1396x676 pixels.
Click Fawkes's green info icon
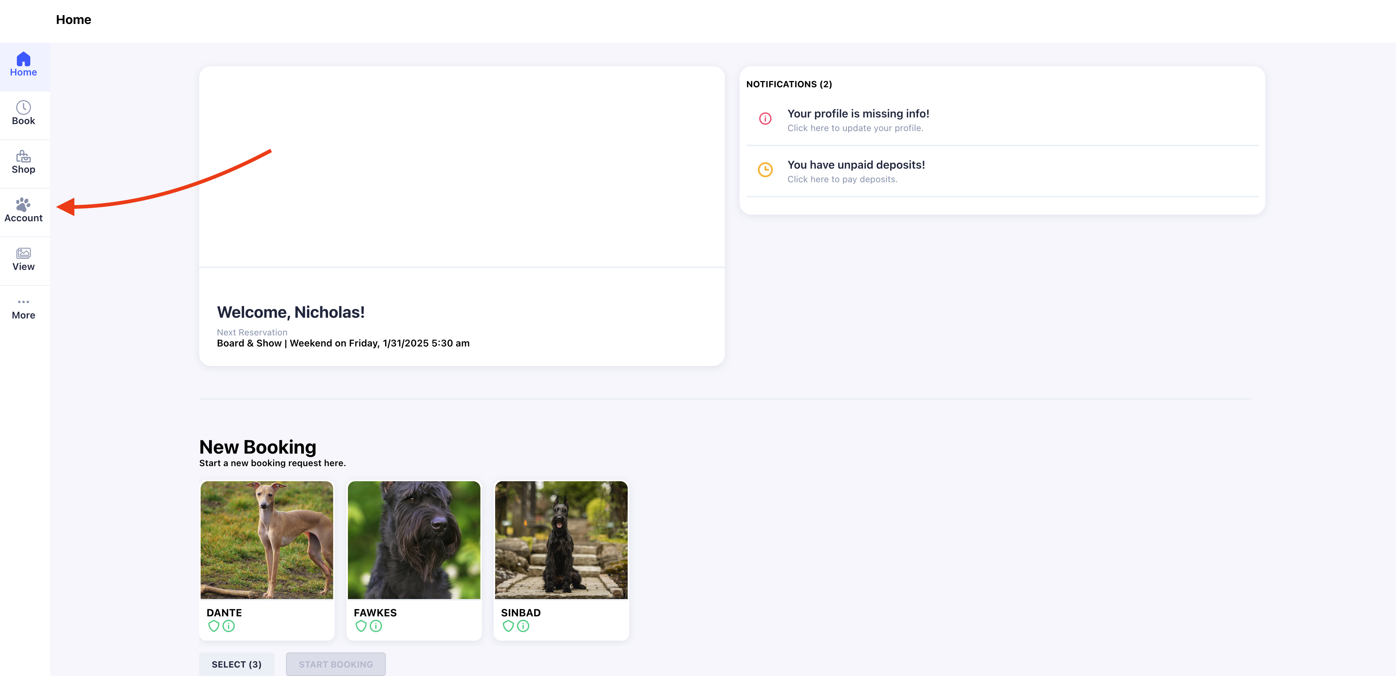pos(376,626)
